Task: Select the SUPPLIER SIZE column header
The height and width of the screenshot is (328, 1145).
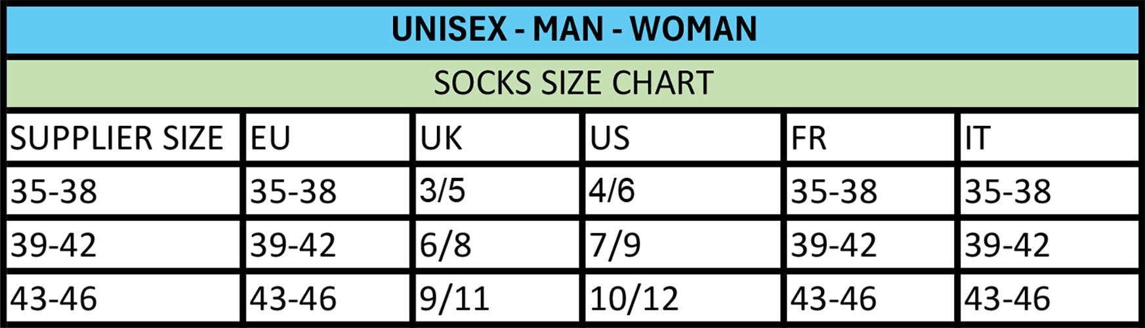Action: click(117, 138)
